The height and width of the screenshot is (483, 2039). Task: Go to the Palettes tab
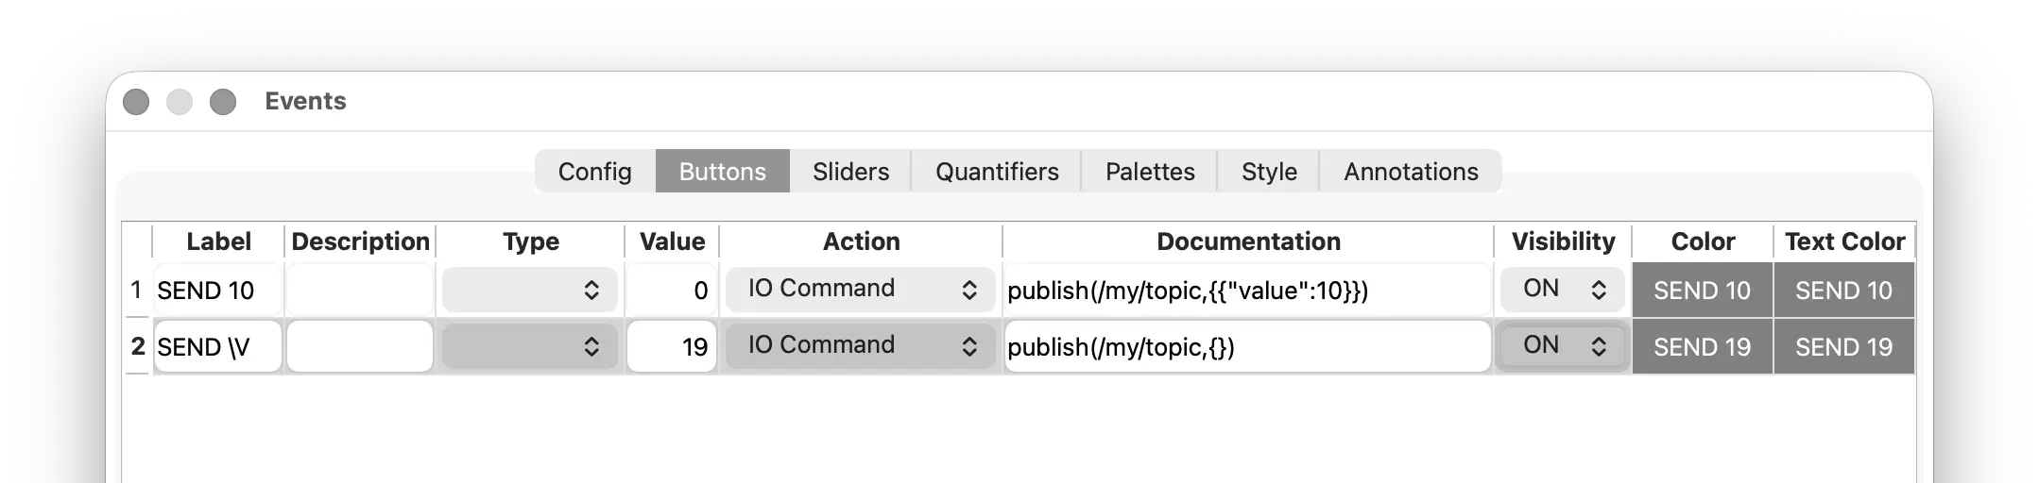click(1150, 172)
